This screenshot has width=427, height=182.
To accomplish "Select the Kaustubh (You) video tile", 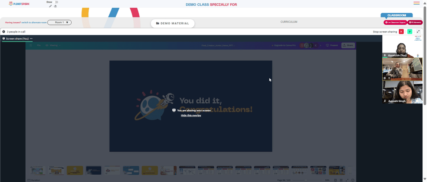I will [402, 46].
